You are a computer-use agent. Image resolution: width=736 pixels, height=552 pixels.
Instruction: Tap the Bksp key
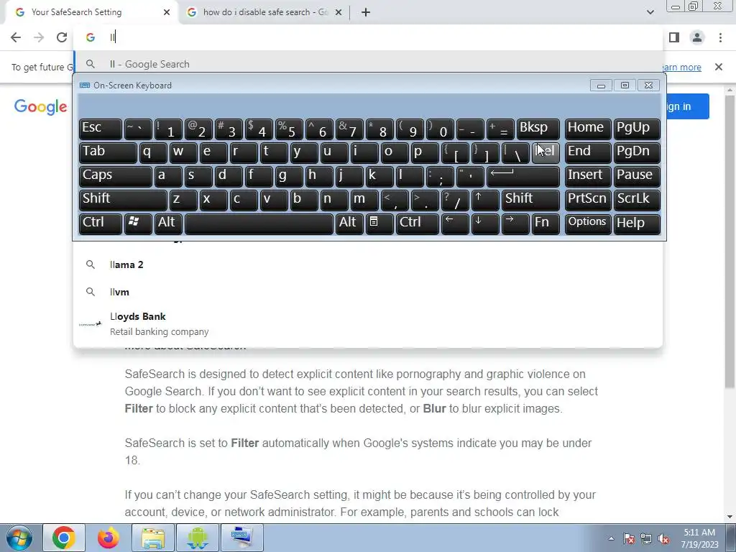pos(538,128)
